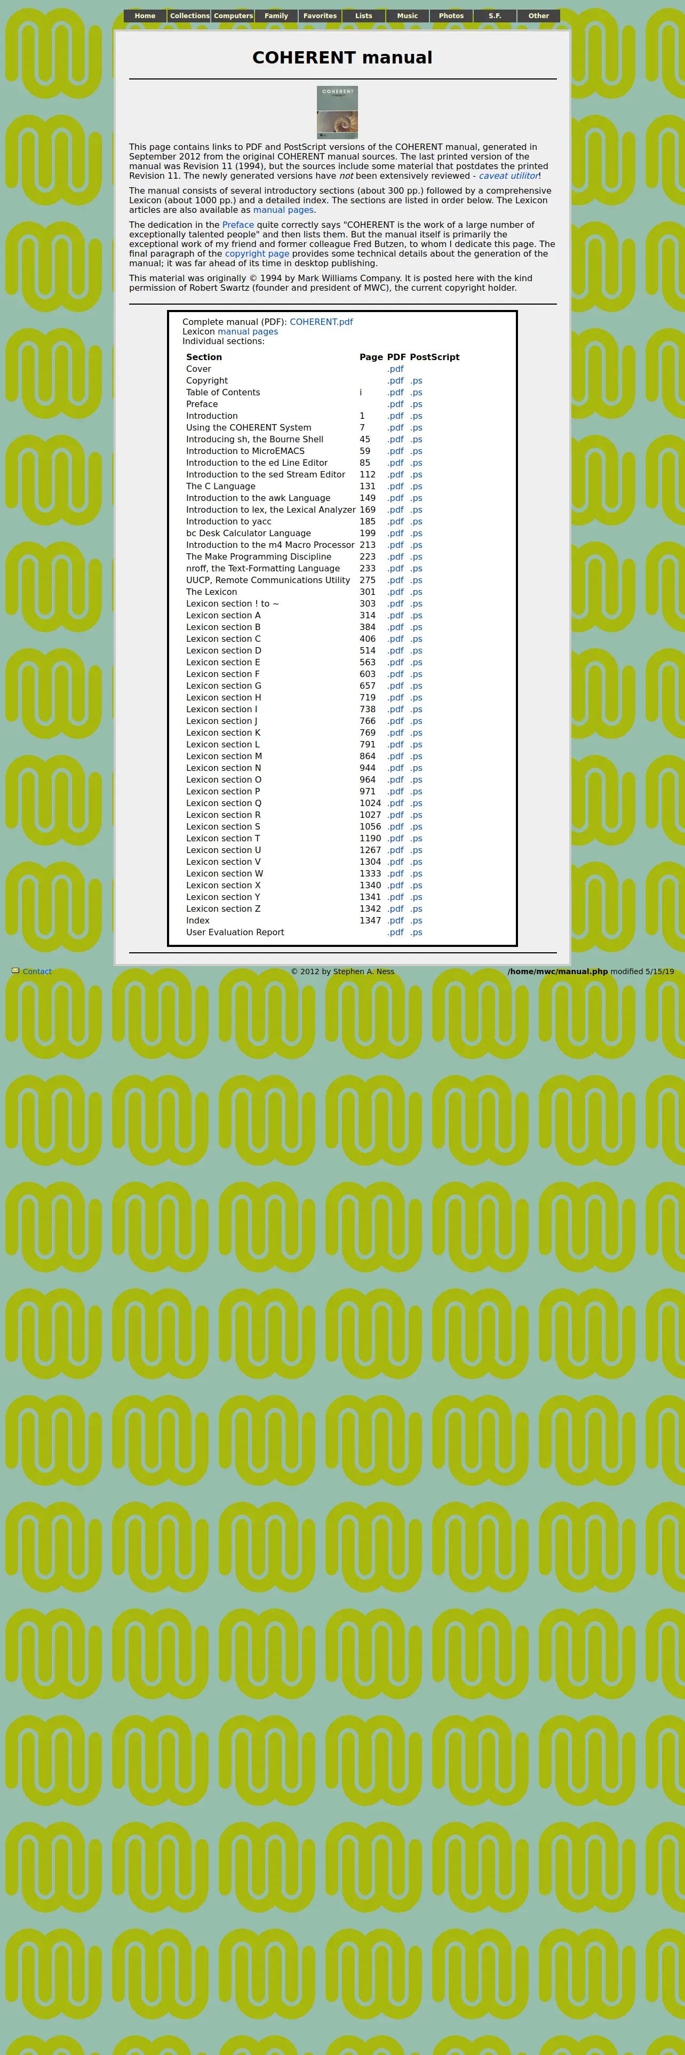Viewport: 685px width, 2055px height.
Task: Open lex Lexical Analyzer .pdf link
Action: click(395, 510)
